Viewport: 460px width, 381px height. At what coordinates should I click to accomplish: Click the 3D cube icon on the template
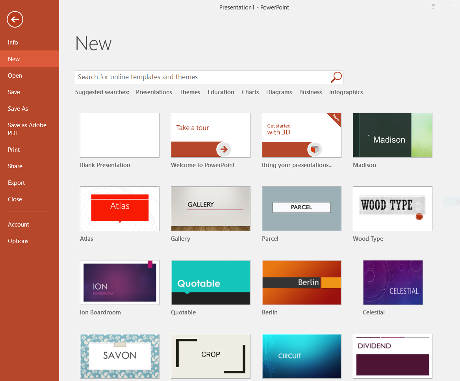pos(315,149)
